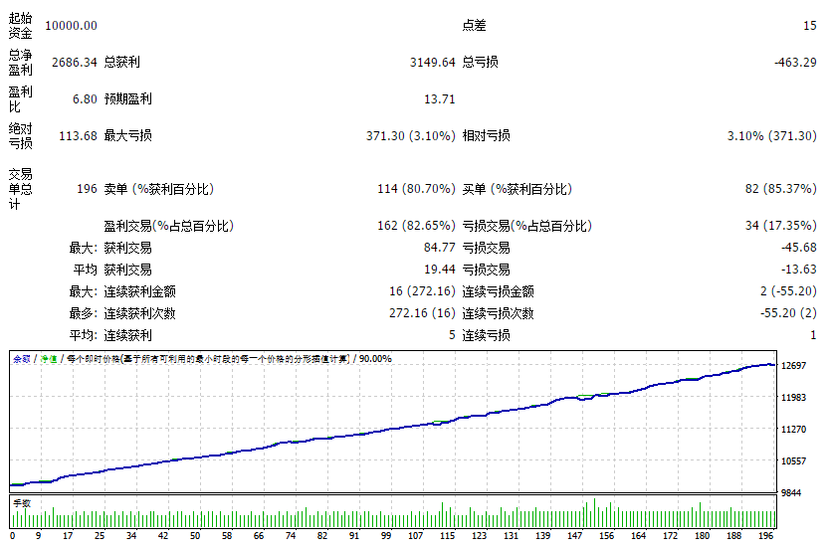Select the spread value 15
The image size is (828, 548).
809,25
